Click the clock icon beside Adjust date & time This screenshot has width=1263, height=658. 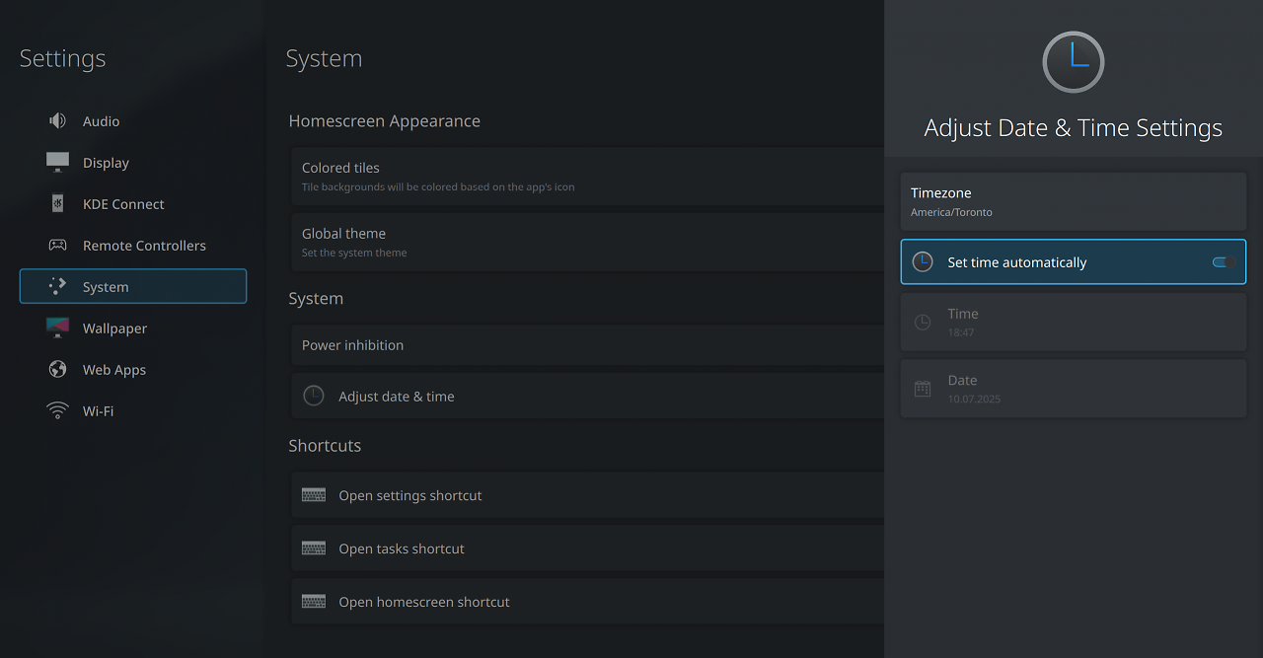point(314,396)
